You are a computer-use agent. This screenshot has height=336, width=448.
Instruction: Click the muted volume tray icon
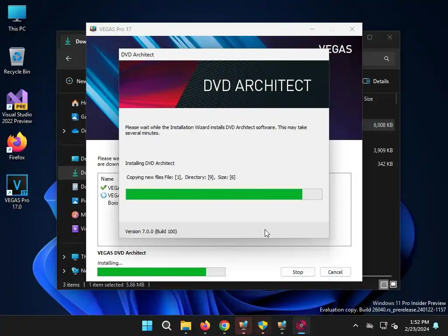pos(395,325)
